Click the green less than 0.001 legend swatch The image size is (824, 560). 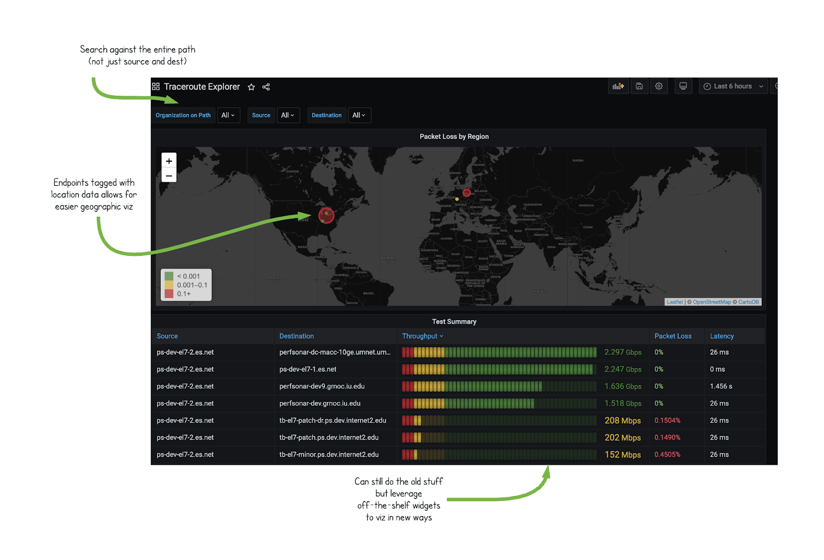click(169, 276)
